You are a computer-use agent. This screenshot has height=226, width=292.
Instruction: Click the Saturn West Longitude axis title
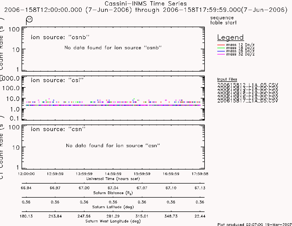(113, 221)
